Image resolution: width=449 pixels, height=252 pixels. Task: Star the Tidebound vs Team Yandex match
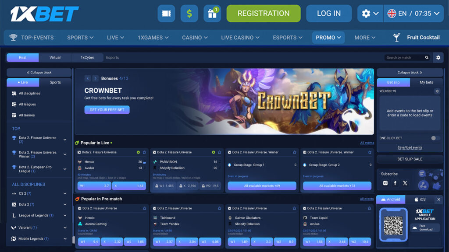(x=219, y=208)
